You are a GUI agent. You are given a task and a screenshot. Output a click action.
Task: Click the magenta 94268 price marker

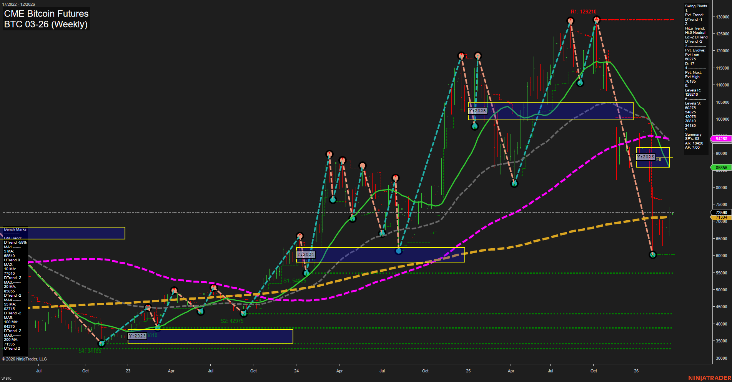click(720, 138)
